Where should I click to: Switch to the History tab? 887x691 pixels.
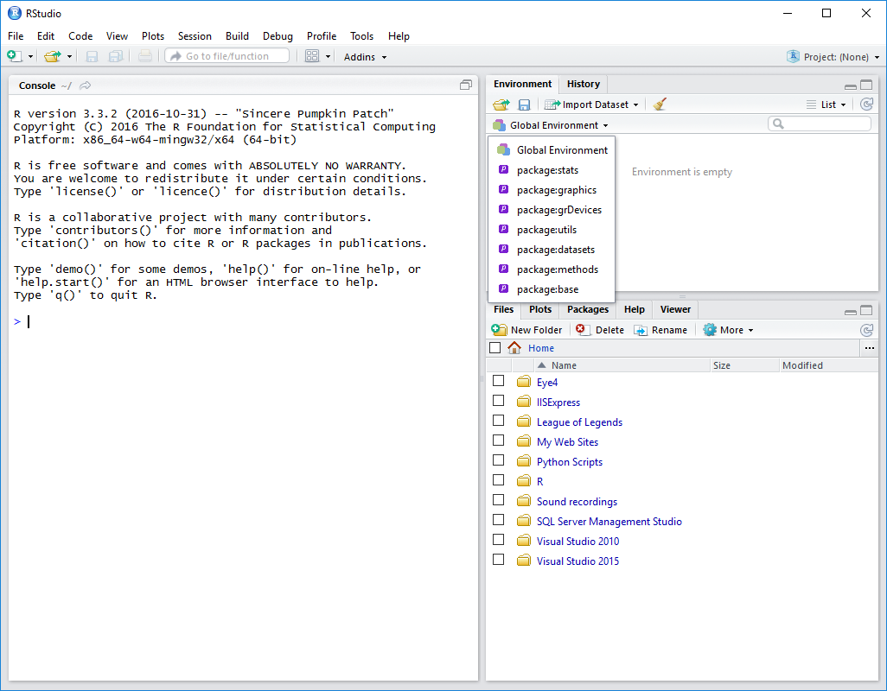pos(584,84)
